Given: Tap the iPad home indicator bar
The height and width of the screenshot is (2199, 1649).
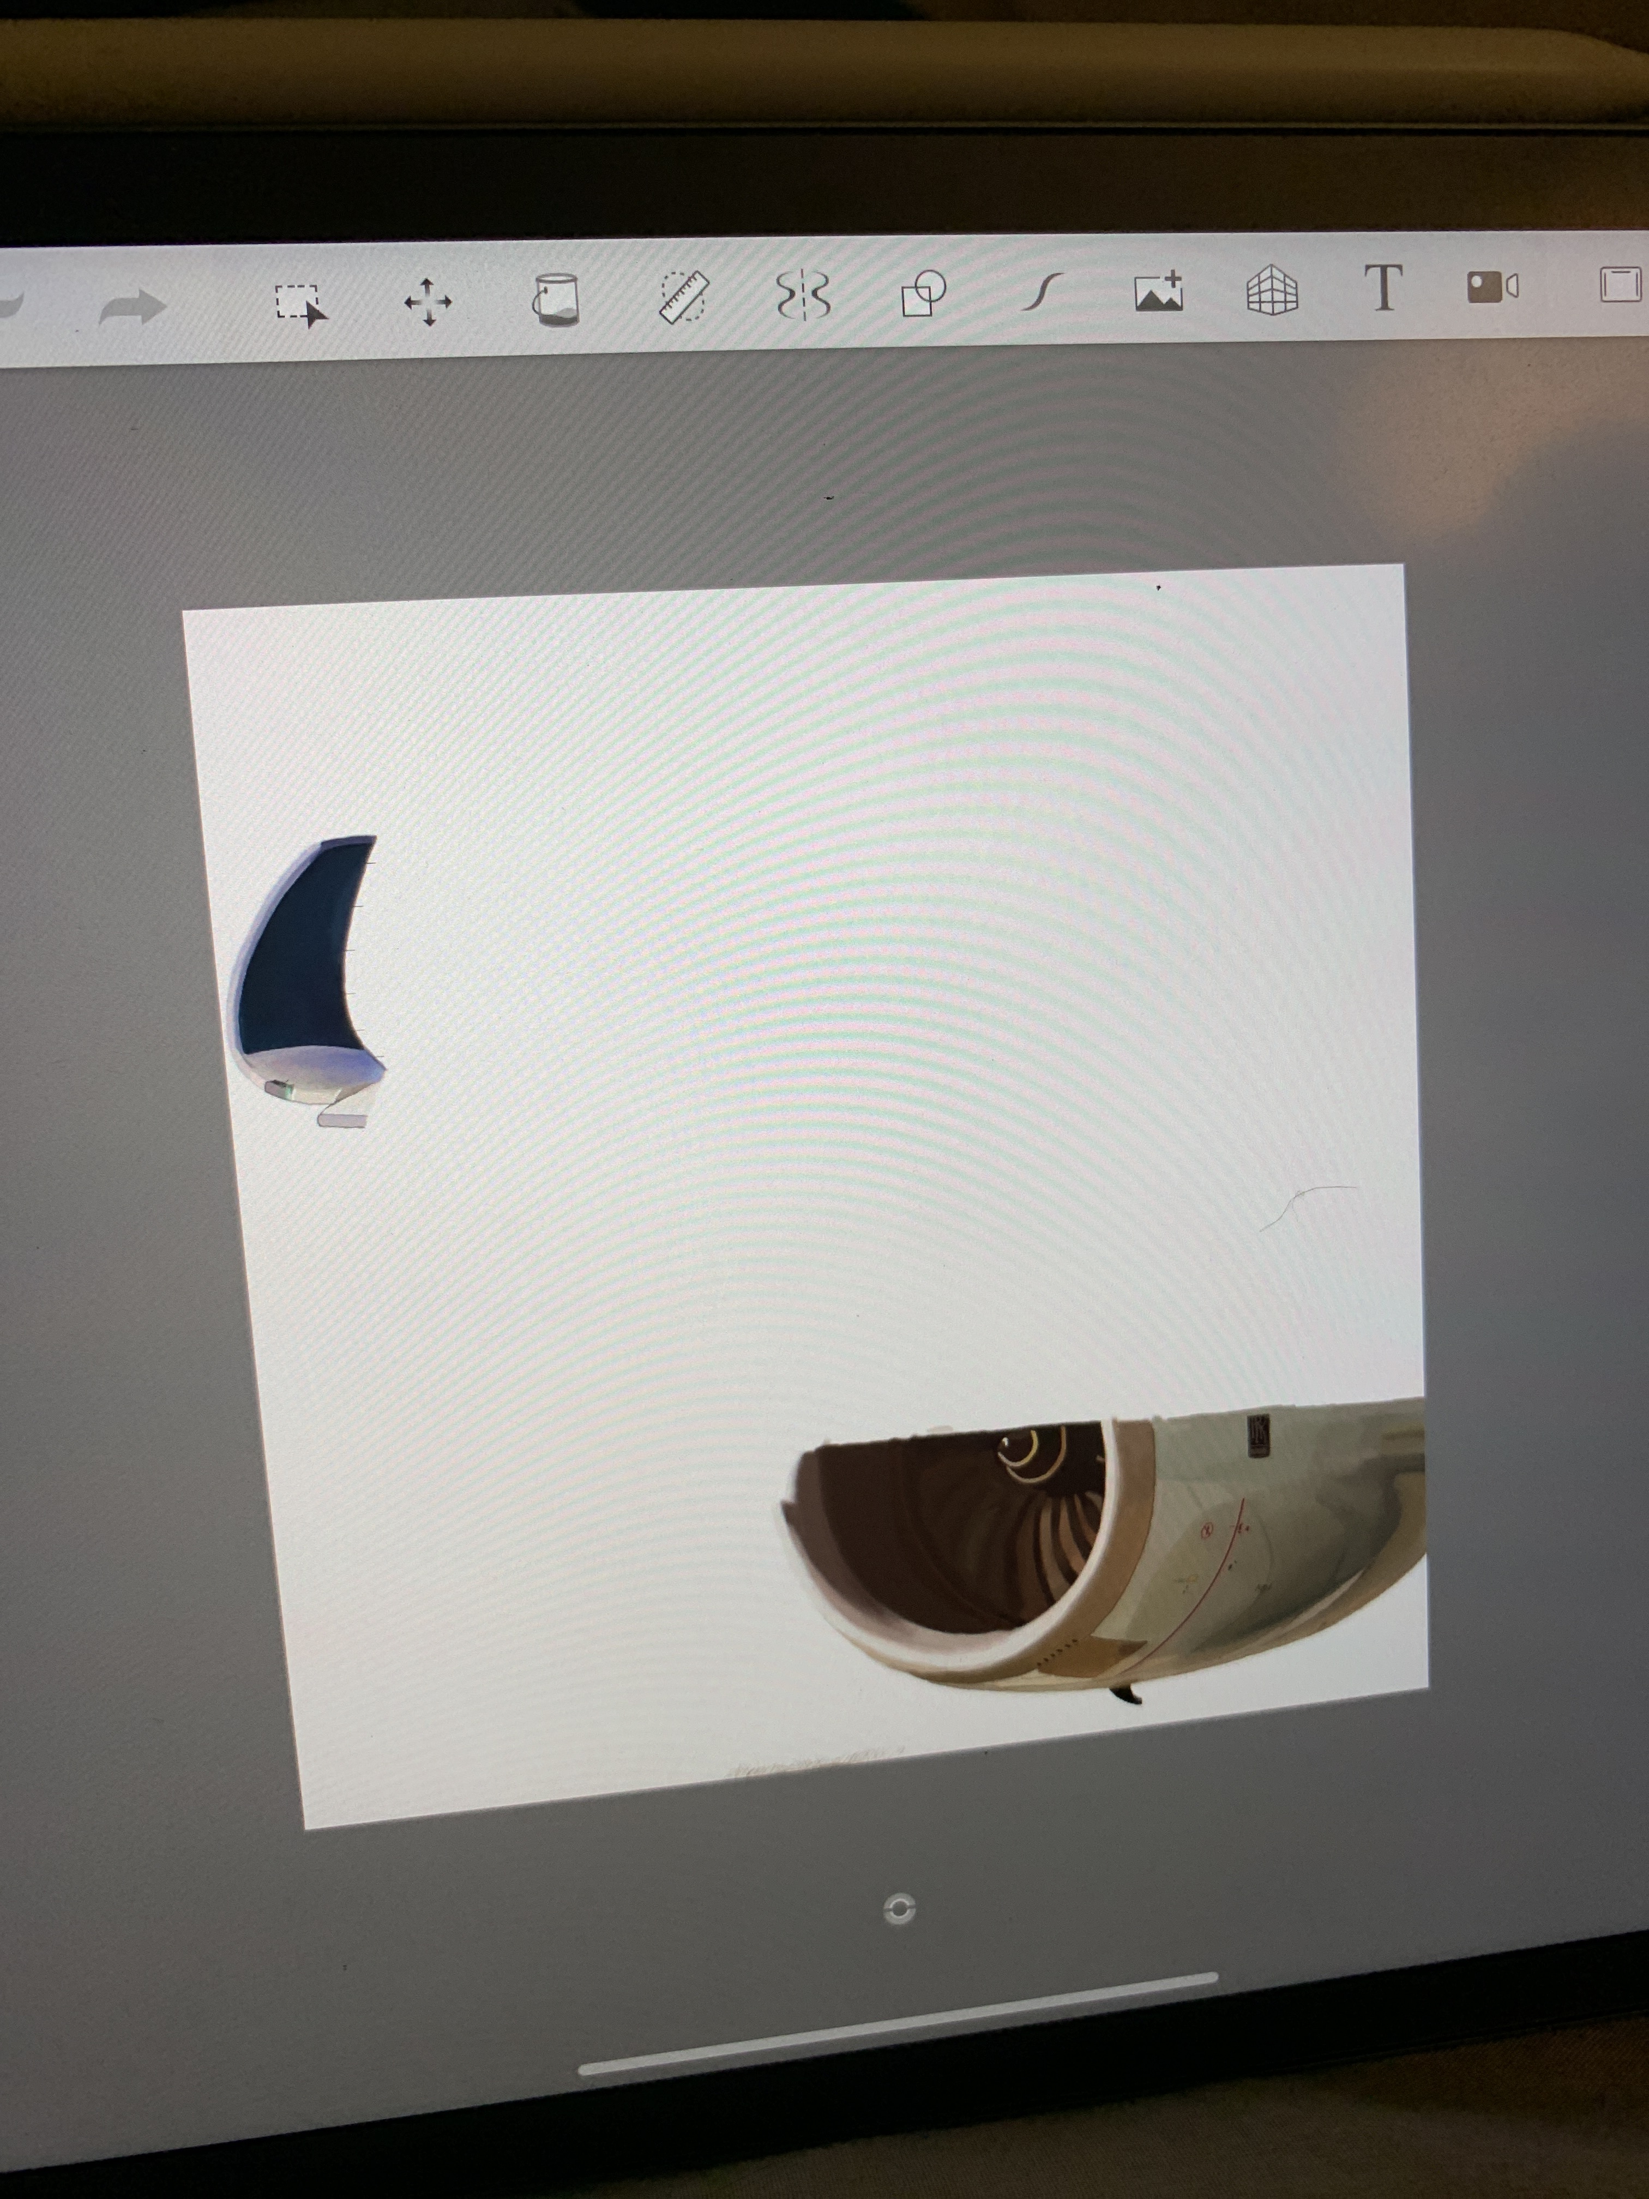Looking at the screenshot, I should (x=898, y=2025).
